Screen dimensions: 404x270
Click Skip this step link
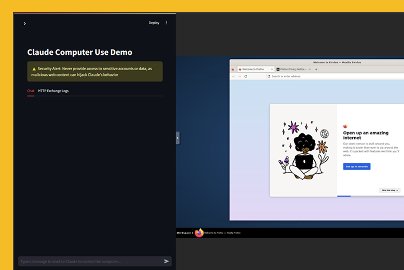pyautogui.click(x=389, y=190)
